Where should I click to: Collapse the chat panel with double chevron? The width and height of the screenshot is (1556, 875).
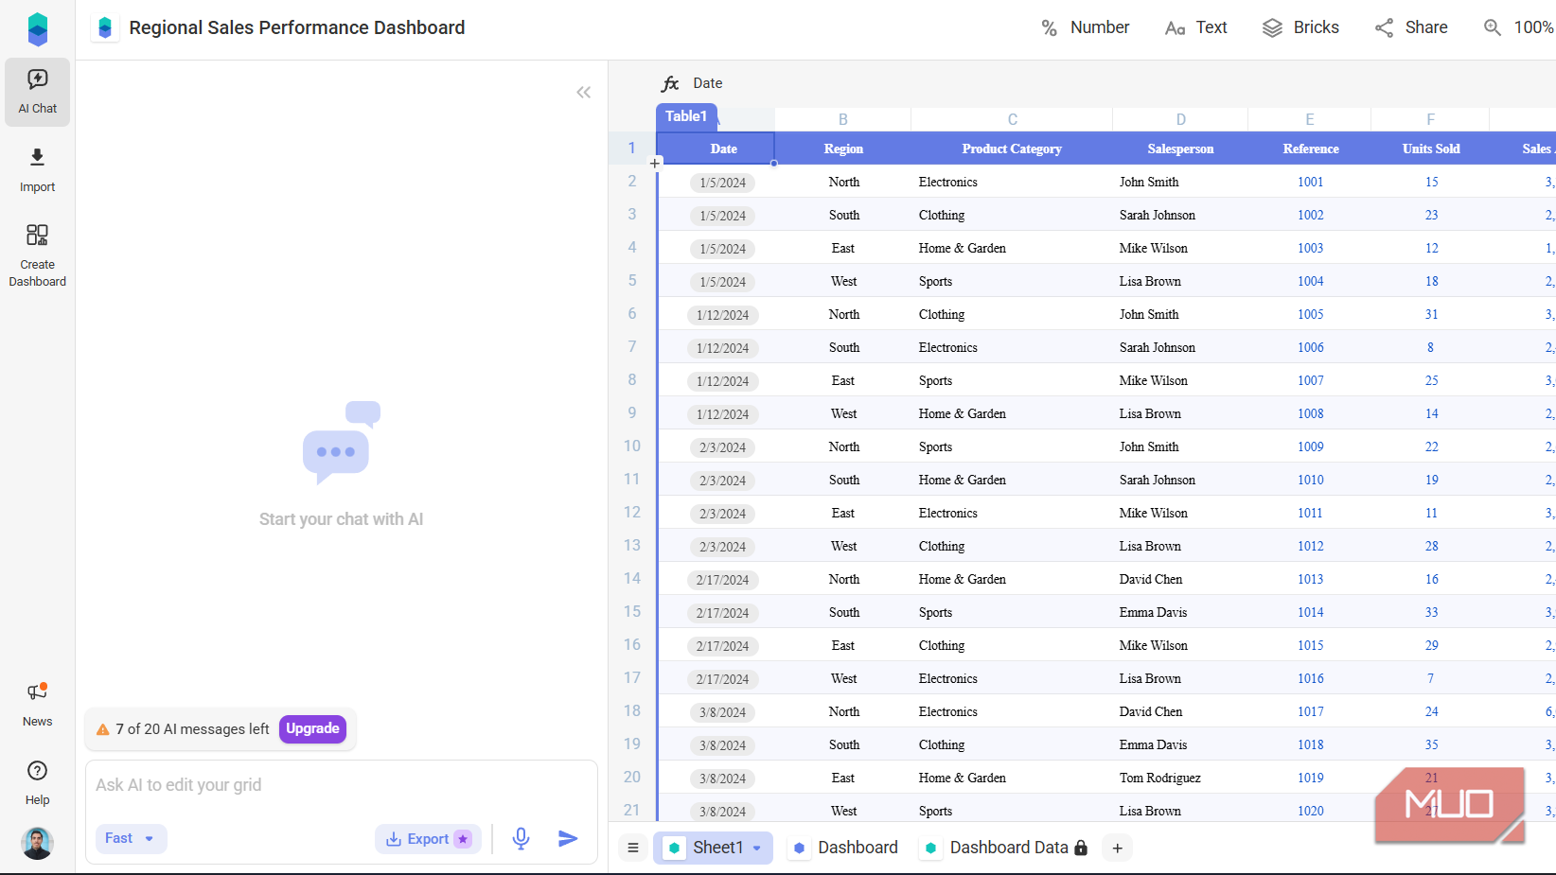pos(584,92)
